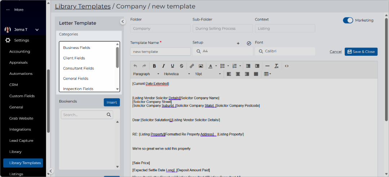This screenshot has height=177, width=389.
Task: Click the plus icon next to Setup
Action: (x=238, y=44)
